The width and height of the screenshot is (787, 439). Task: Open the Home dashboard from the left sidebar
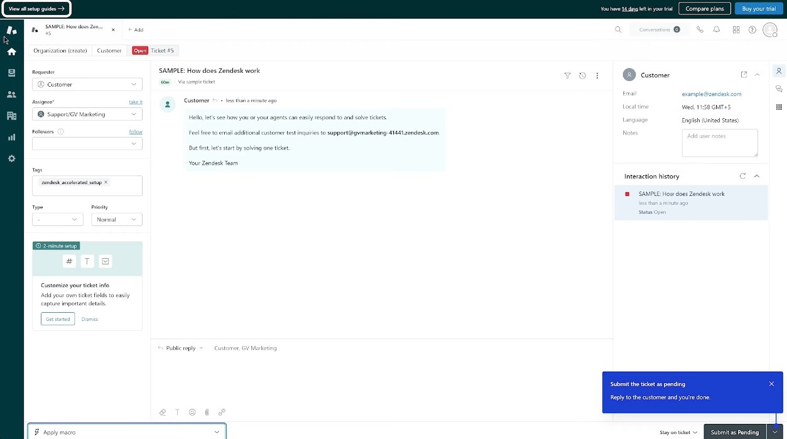[11, 51]
